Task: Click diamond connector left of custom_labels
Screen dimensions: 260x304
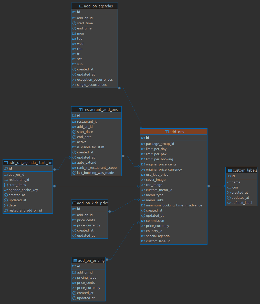Action: click(224, 186)
